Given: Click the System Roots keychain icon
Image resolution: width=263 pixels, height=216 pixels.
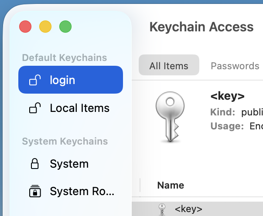Looking at the screenshot, I should [x=34, y=191].
